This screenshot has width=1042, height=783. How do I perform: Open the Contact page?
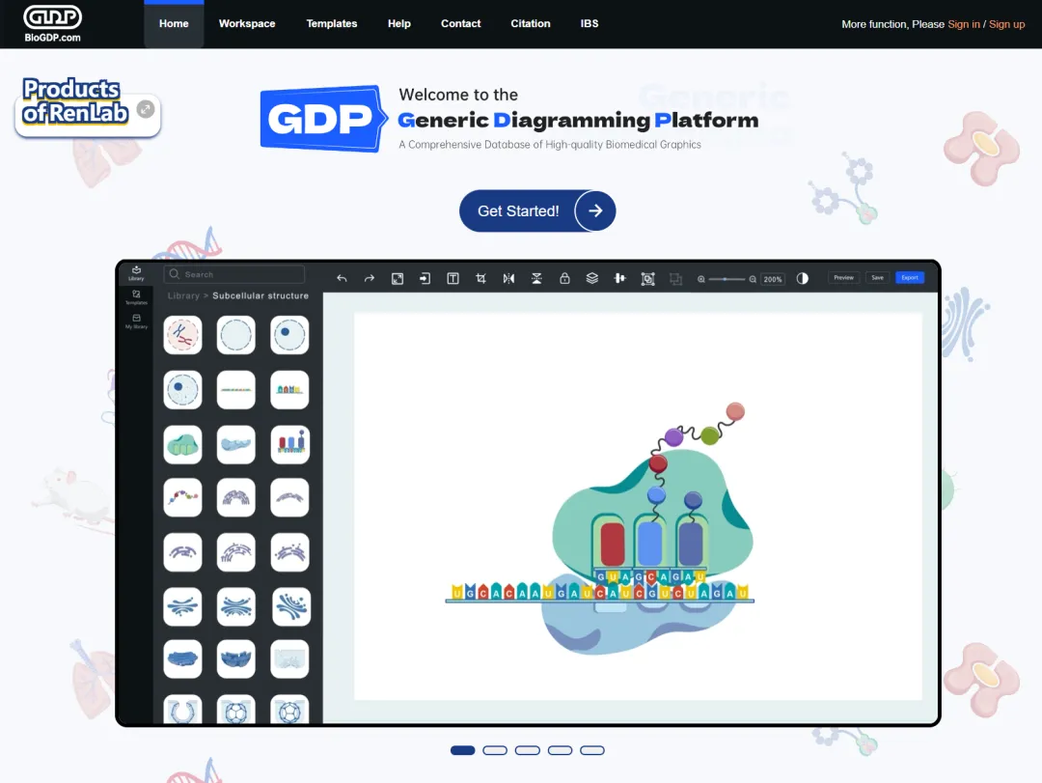click(460, 24)
